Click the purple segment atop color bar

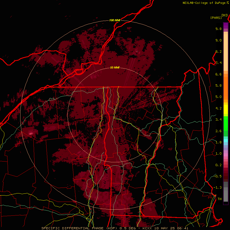point(226,26)
